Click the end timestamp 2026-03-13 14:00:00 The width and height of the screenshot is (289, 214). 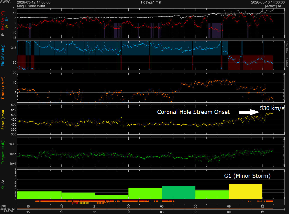coord(268,3)
